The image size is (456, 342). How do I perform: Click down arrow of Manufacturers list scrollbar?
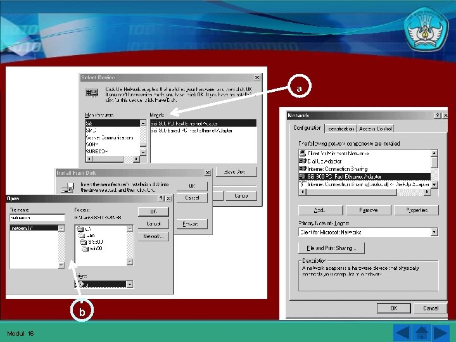[143, 152]
